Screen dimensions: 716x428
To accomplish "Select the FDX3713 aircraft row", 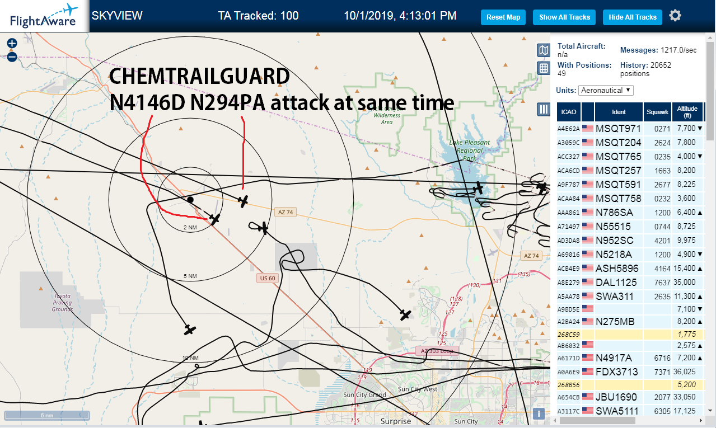I will click(x=630, y=371).
